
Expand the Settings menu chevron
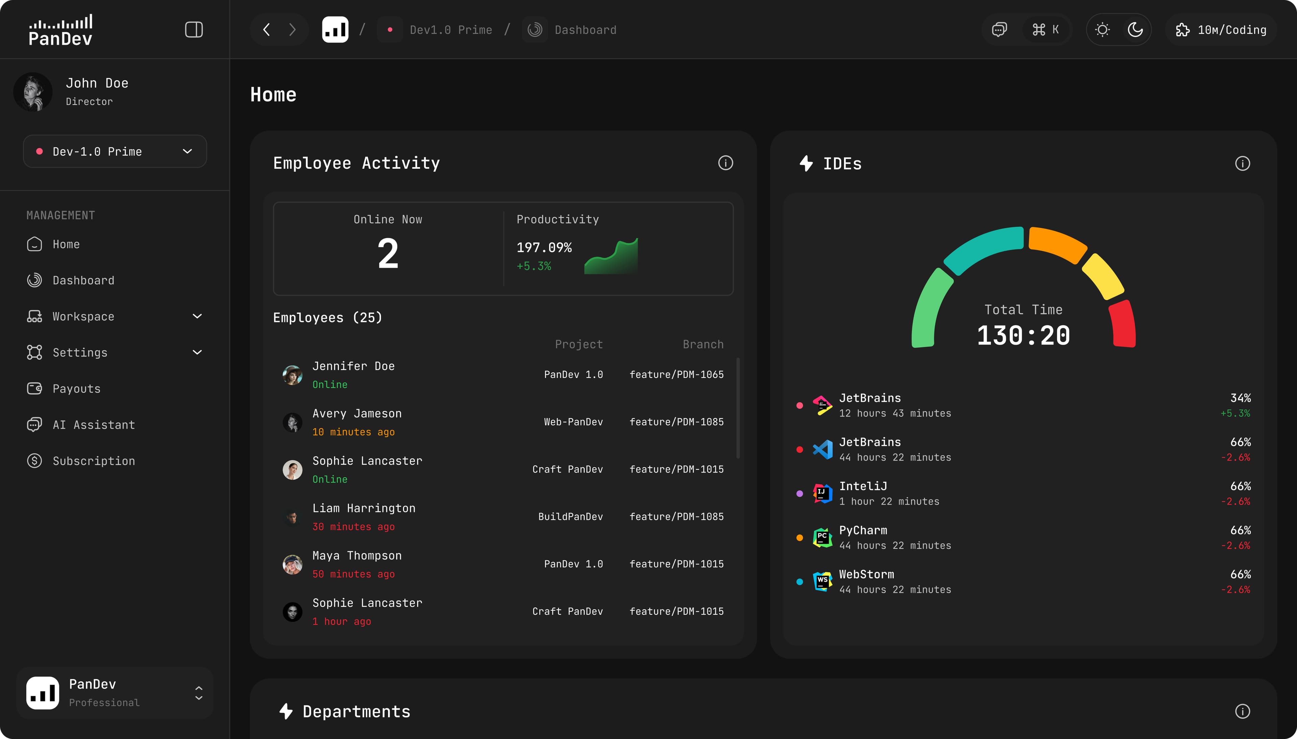pyautogui.click(x=197, y=352)
